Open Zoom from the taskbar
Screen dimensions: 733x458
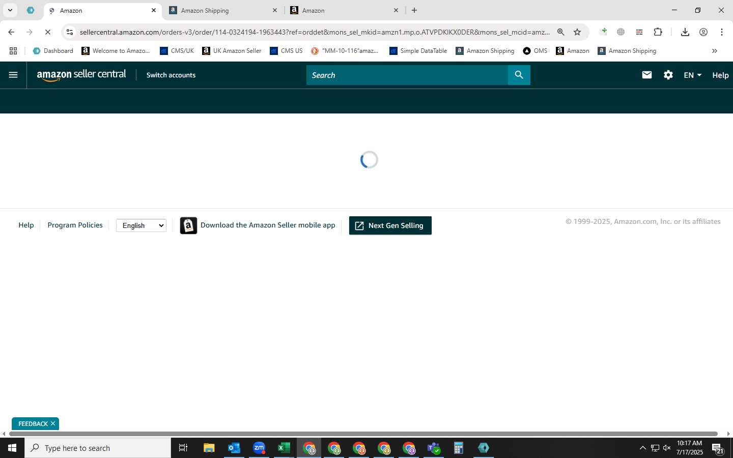click(x=259, y=448)
